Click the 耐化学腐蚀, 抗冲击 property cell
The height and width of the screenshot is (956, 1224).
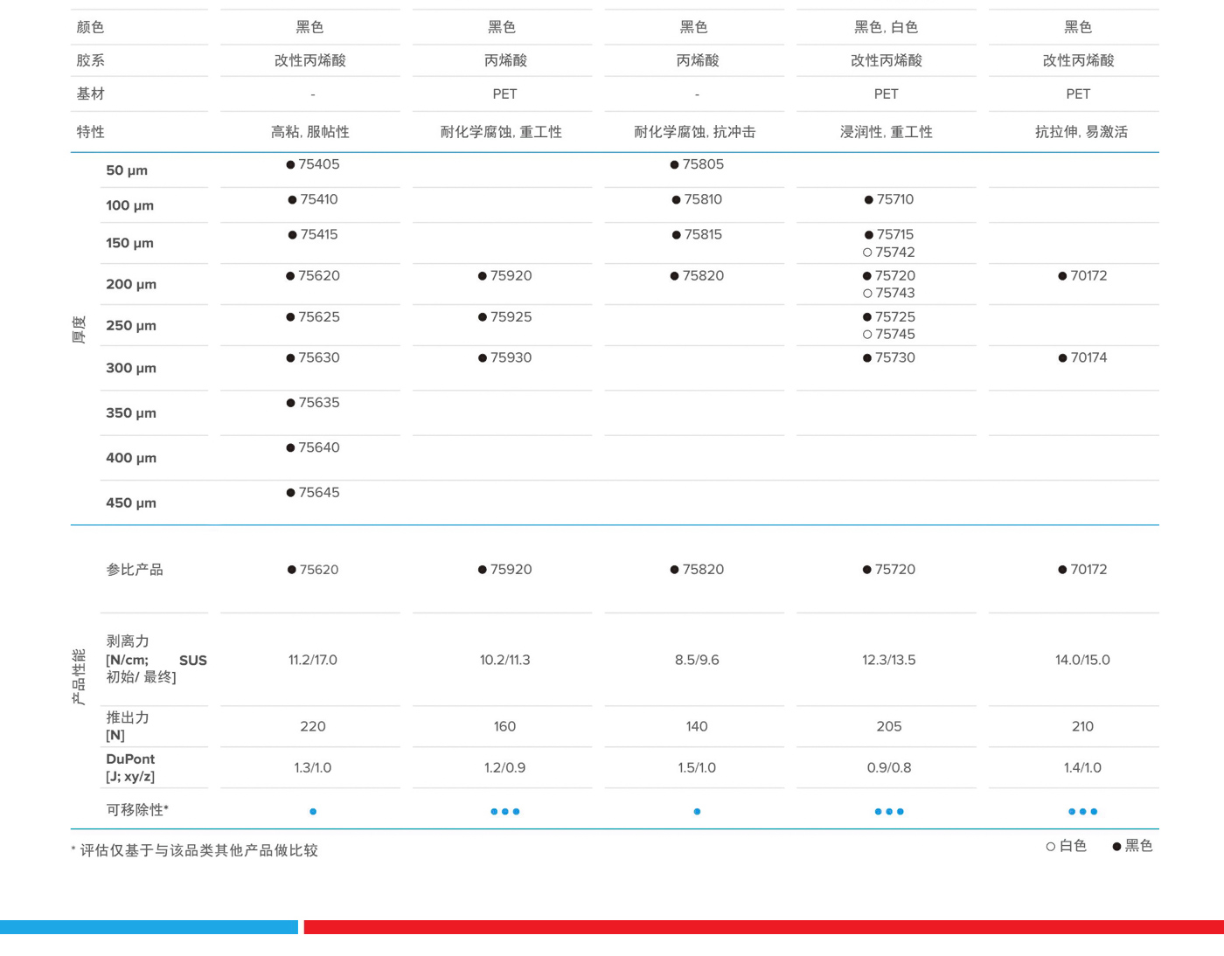tap(695, 132)
